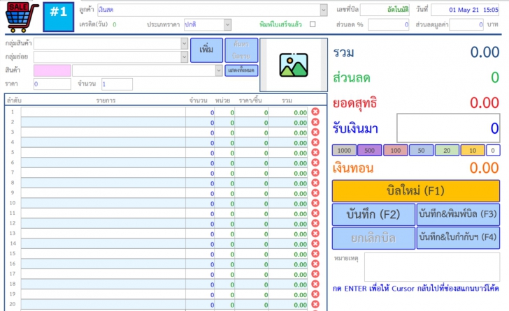Viewport: 509px width, 311px height.
Task: Click the ส่วนลดมูลค่า discount value field
Action: pos(466,24)
